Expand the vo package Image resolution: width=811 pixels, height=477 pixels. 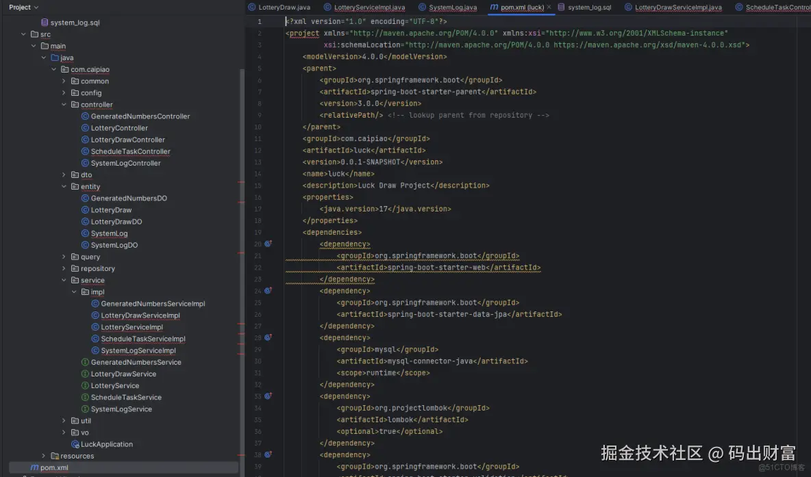64,433
